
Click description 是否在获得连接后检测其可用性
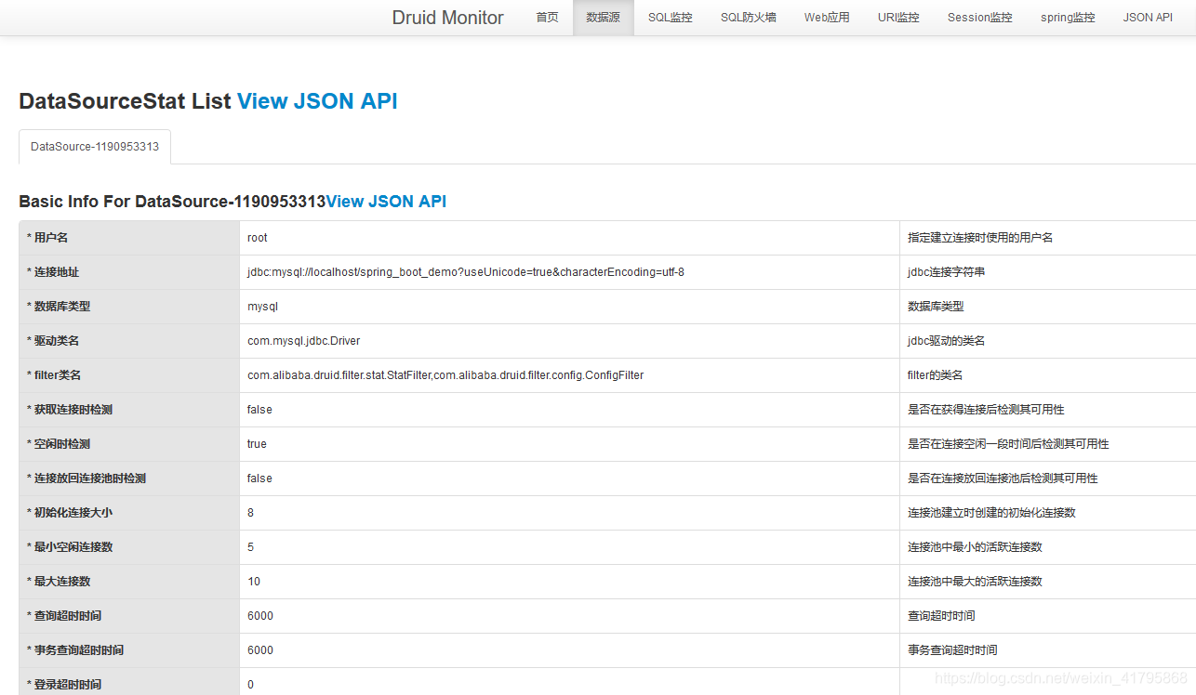tap(986, 410)
